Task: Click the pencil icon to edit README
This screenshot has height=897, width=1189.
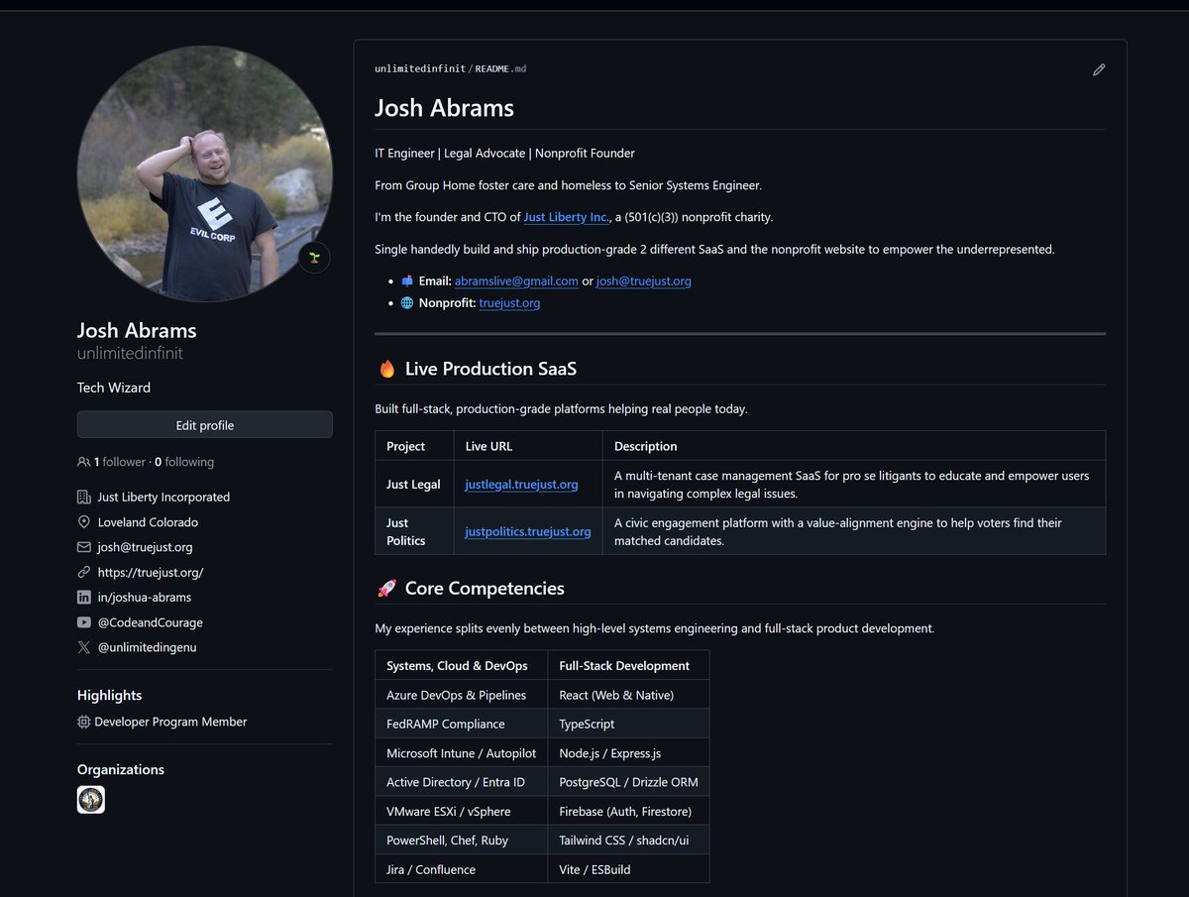Action: point(1098,69)
